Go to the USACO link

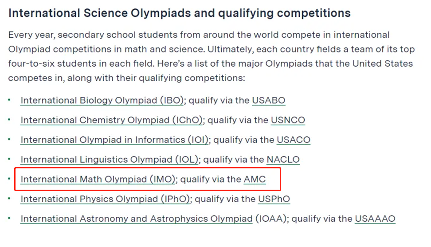click(293, 140)
